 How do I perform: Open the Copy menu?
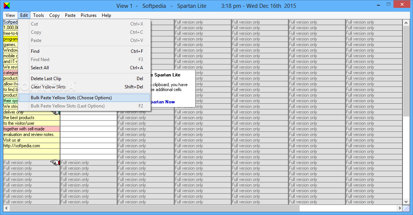click(54, 15)
